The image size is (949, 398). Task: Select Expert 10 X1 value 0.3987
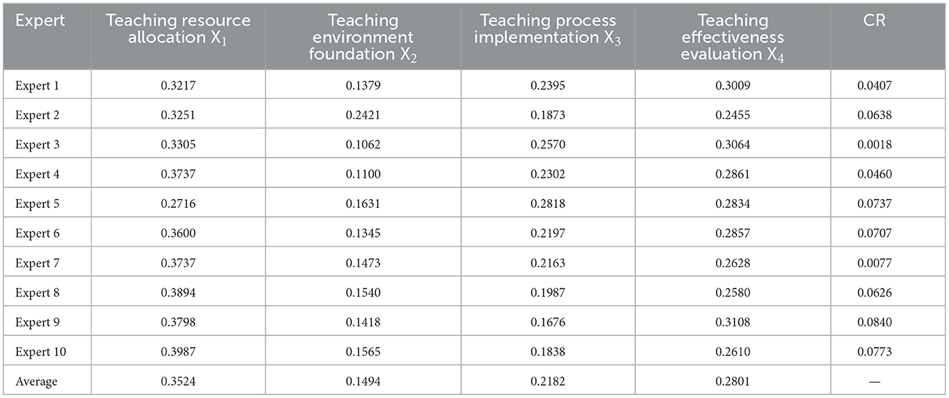coord(177,352)
